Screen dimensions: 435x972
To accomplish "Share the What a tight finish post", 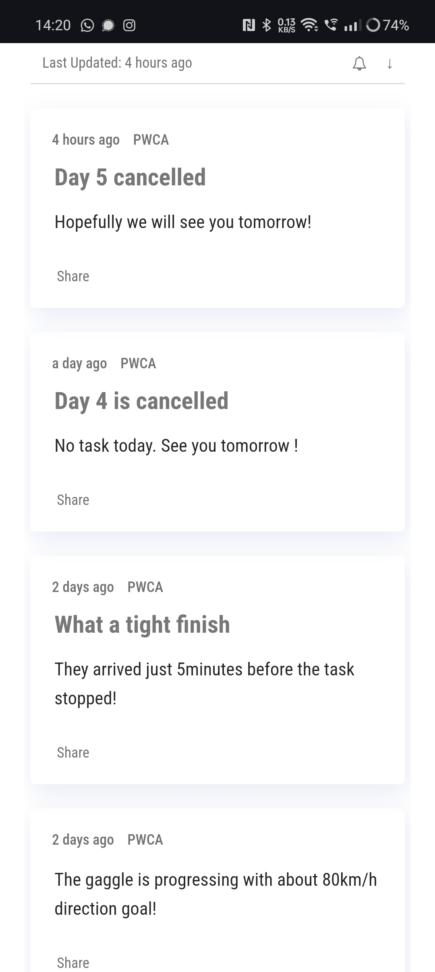I will coord(73,752).
